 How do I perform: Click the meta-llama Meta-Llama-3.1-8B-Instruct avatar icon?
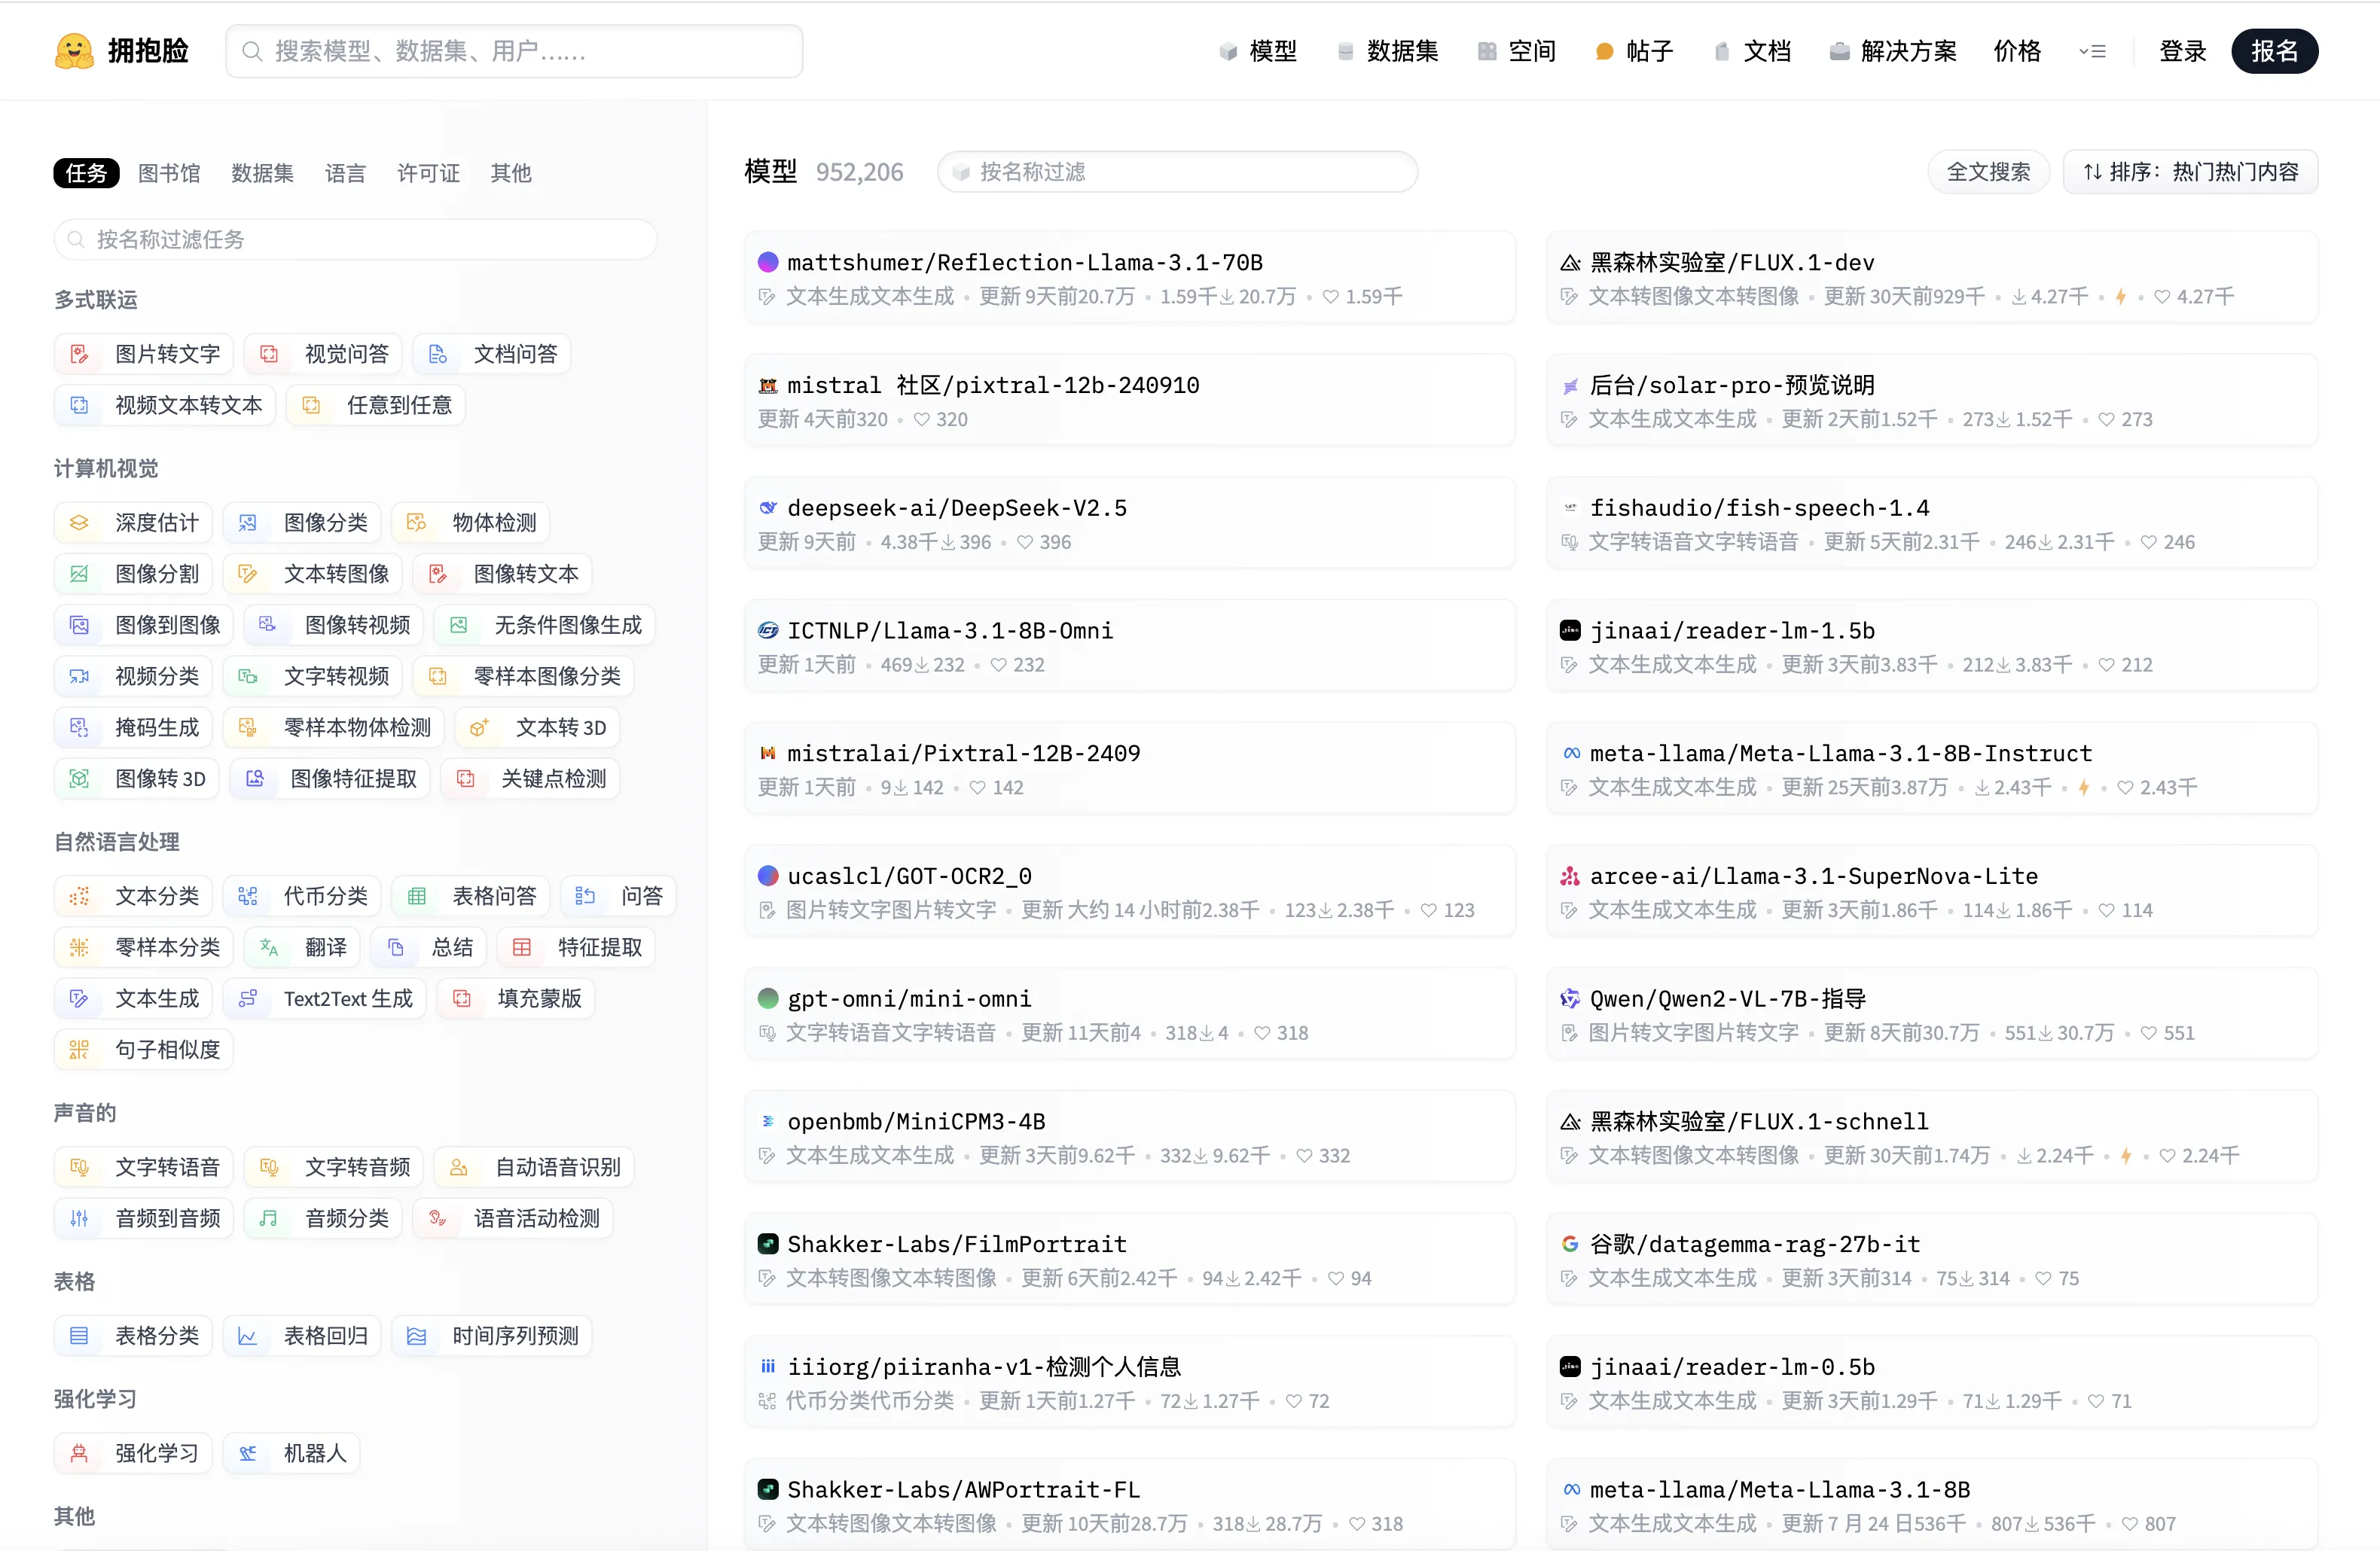click(x=1571, y=754)
